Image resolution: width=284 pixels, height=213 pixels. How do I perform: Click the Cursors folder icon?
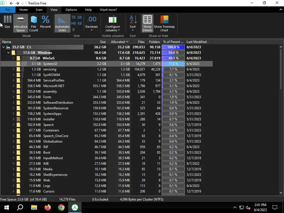point(18,191)
